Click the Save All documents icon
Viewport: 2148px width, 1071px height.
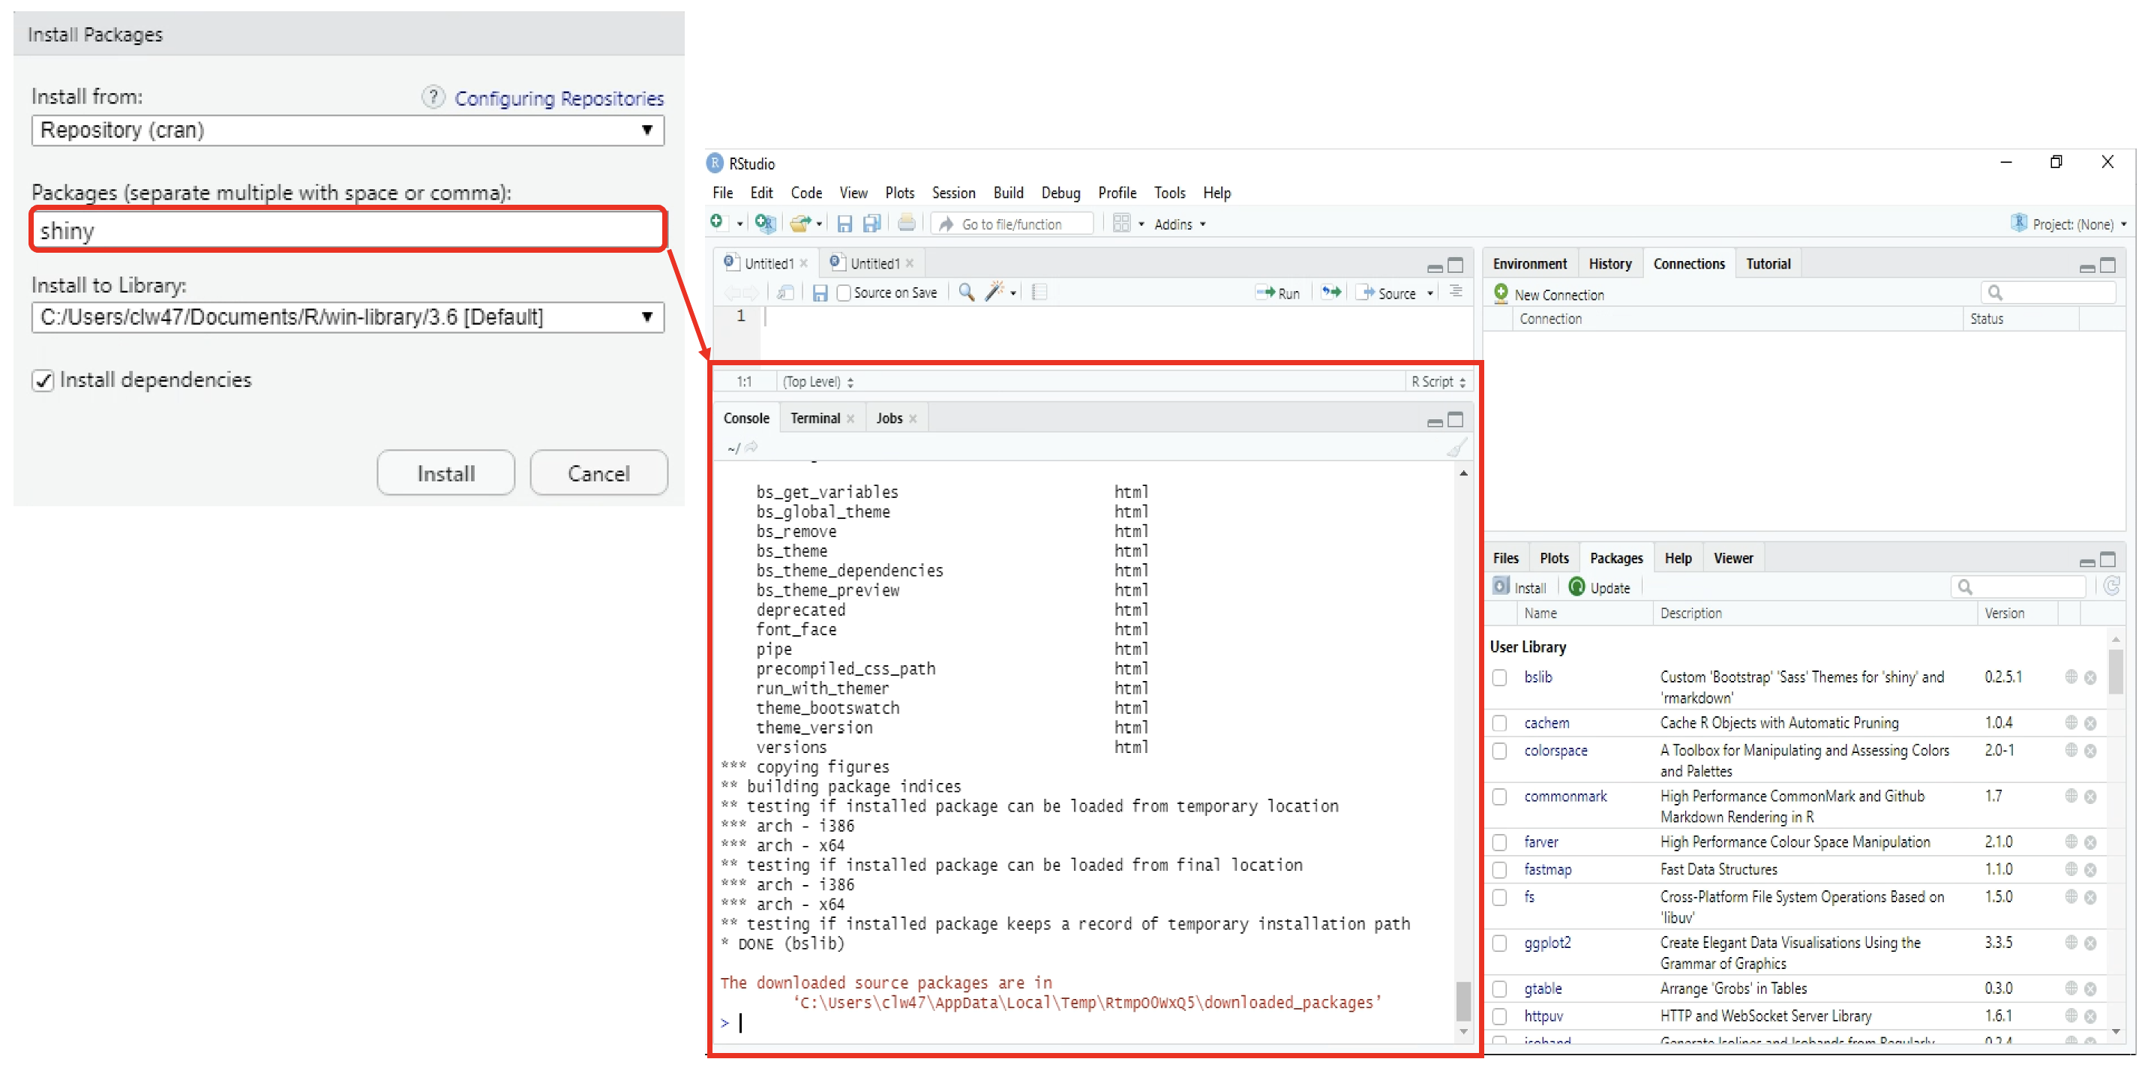pyautogui.click(x=871, y=223)
